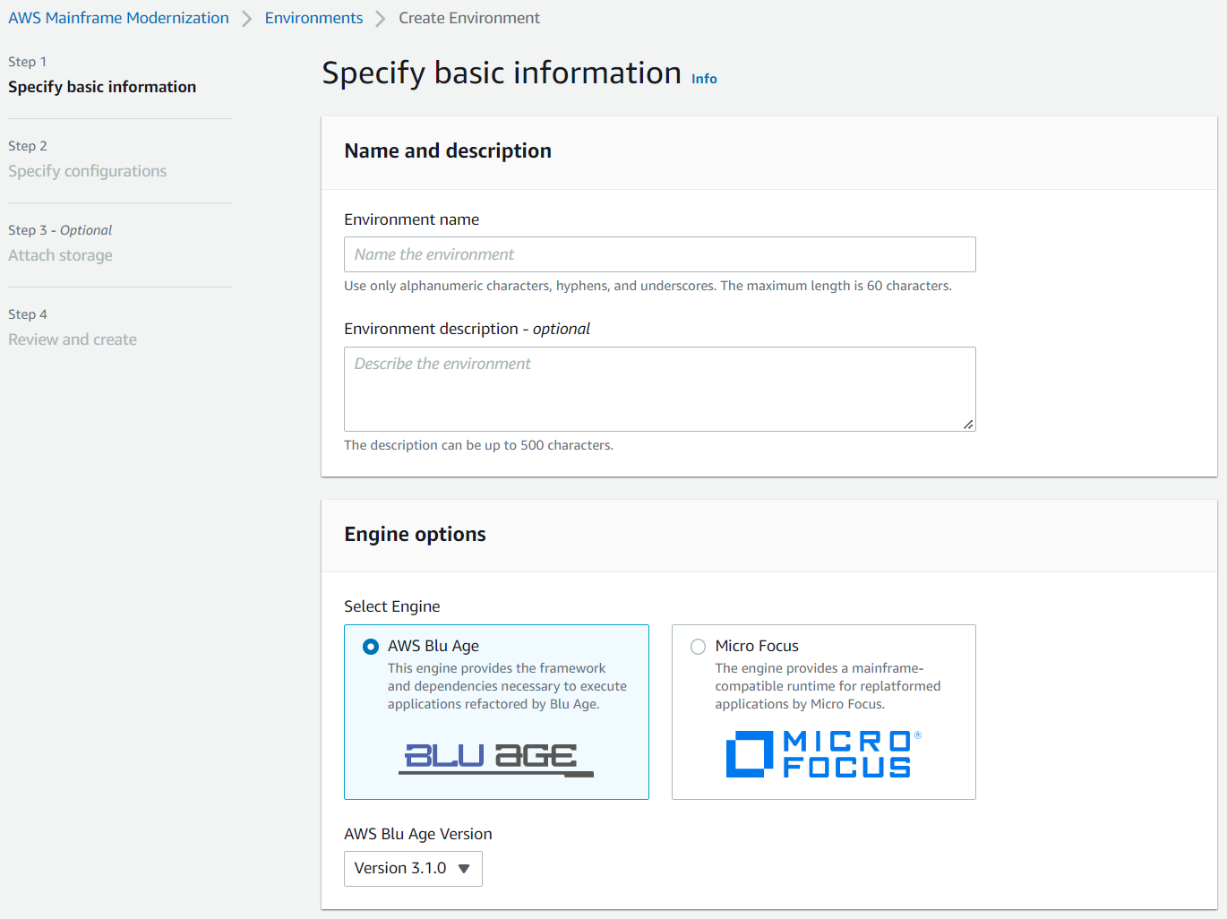This screenshot has width=1227, height=919.
Task: Go to Environments breadcrumb link
Action: point(313,18)
